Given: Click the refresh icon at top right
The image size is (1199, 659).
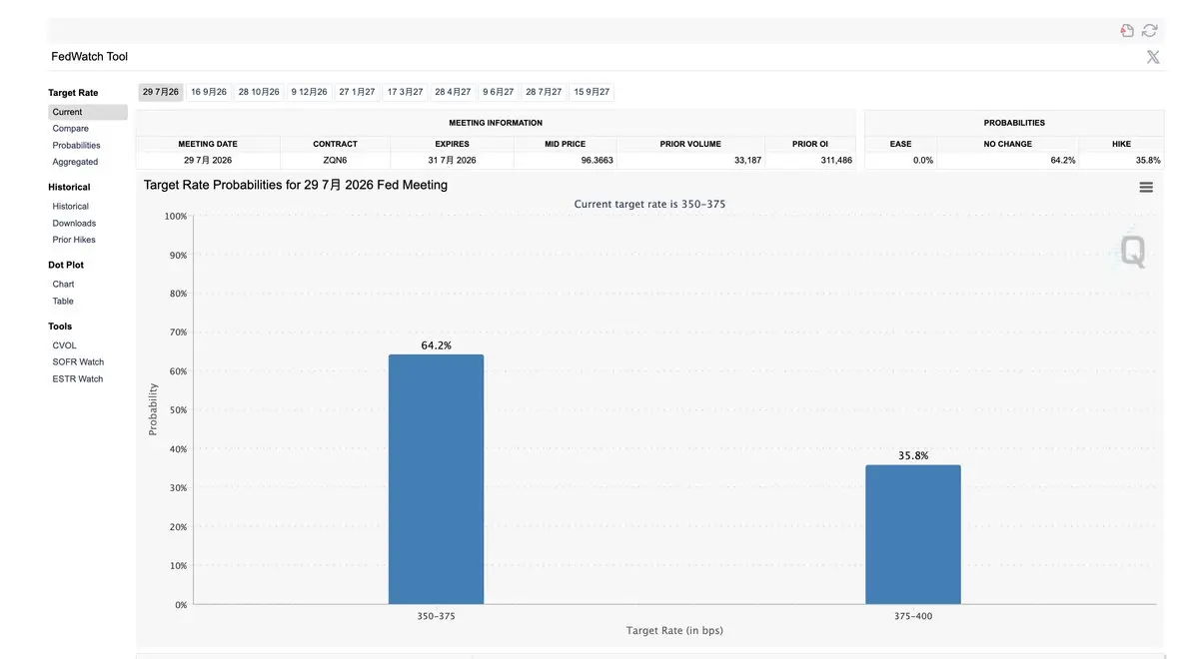Looking at the screenshot, I should [x=1150, y=31].
